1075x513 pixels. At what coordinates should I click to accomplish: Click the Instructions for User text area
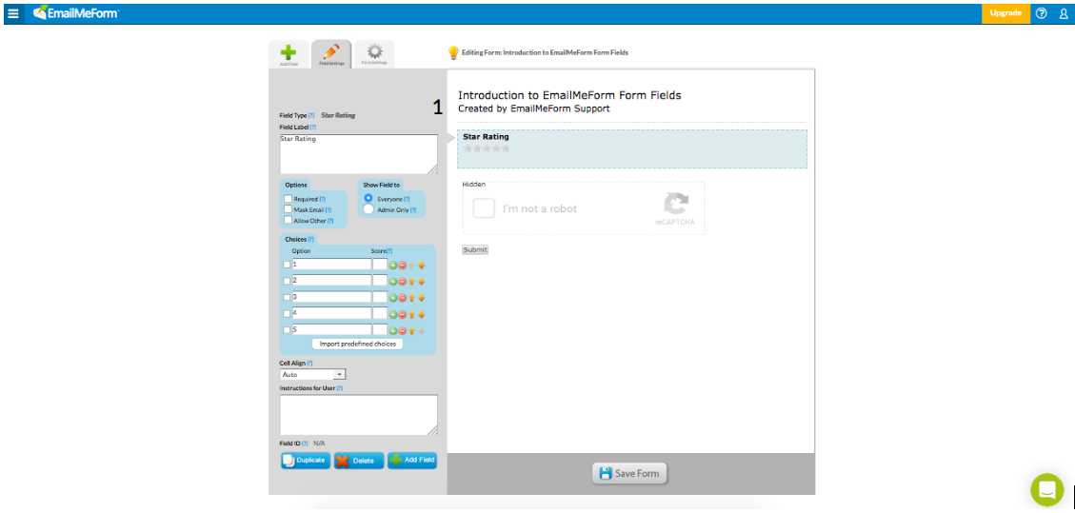(359, 414)
